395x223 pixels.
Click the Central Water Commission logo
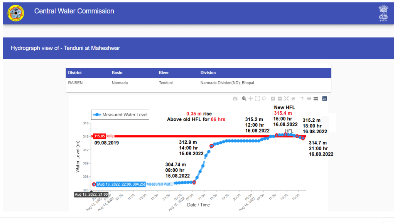coord(16,13)
